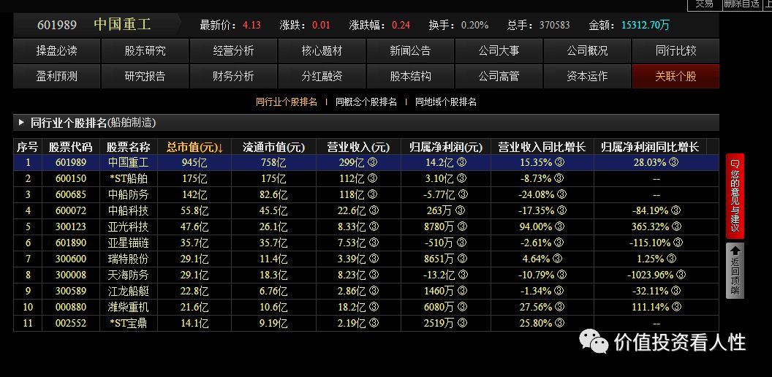Click the 股票代码 column header

point(71,147)
